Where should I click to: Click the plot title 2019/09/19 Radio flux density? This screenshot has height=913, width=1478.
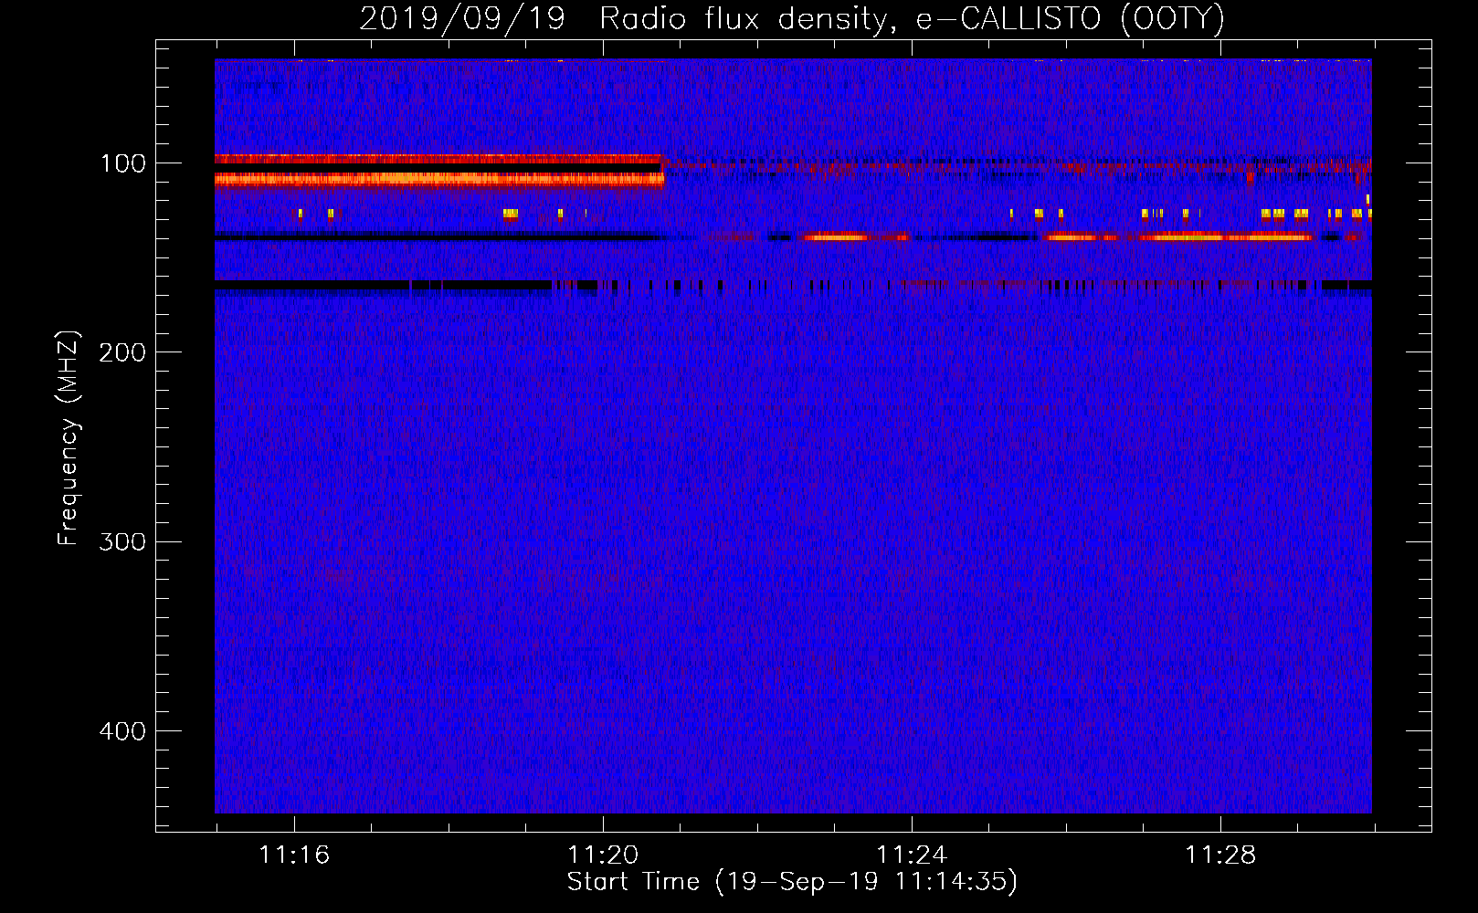pos(792,18)
